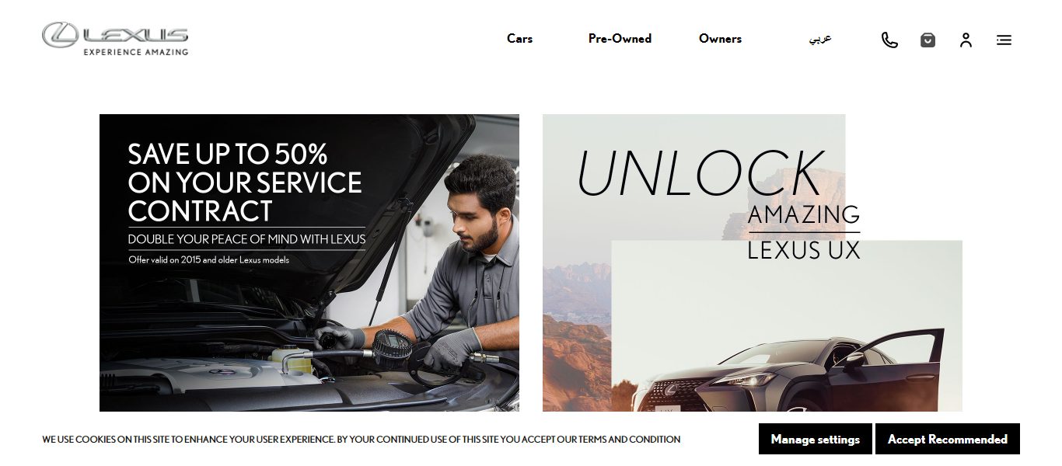
Task: Click the LEXUS UX text label
Action: [804, 250]
